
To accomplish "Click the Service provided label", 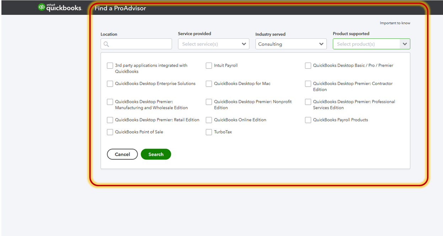I will [194, 34].
